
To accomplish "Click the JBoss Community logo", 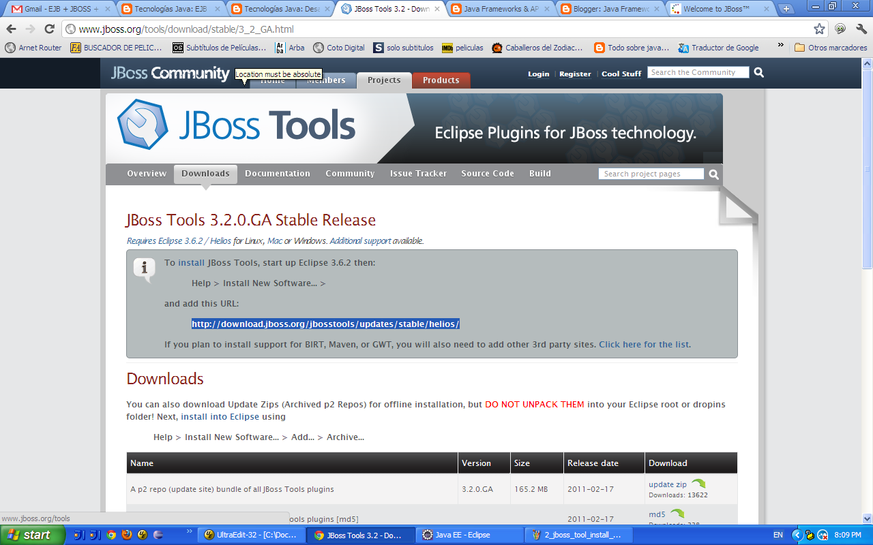I will (x=170, y=74).
